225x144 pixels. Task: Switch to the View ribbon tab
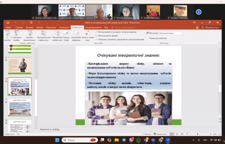[106, 27]
